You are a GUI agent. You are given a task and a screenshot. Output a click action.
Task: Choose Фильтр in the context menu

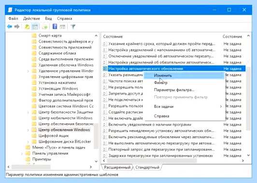tap(184, 83)
